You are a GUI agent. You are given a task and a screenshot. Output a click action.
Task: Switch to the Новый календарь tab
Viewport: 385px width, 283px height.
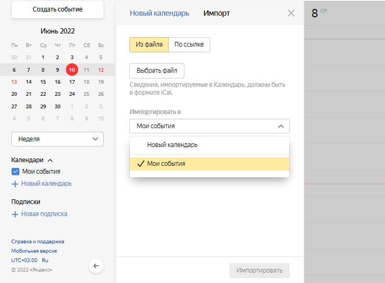tap(159, 13)
